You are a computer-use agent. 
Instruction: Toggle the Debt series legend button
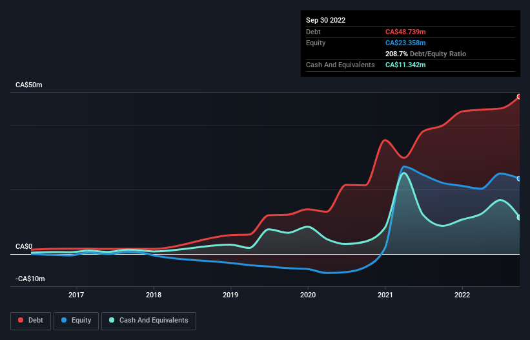30,321
